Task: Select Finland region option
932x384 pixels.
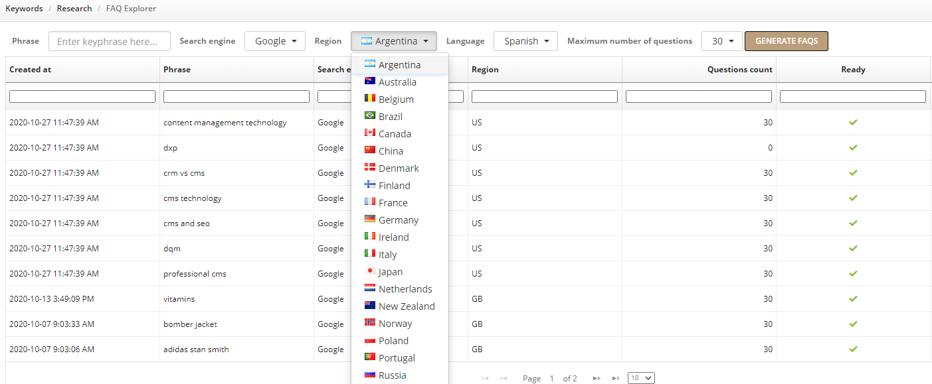Action: tap(400, 186)
